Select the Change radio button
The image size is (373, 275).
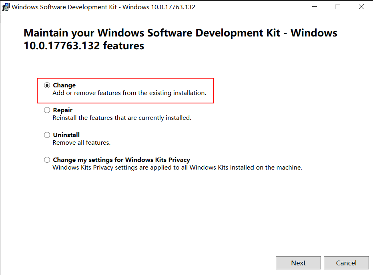pos(47,85)
